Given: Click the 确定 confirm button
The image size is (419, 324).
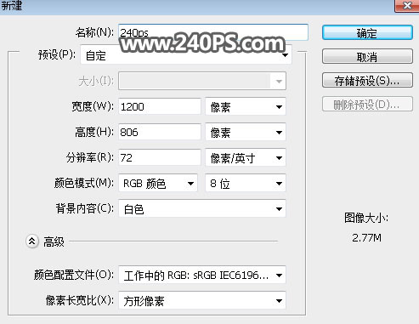Looking at the screenshot, I should point(367,33).
